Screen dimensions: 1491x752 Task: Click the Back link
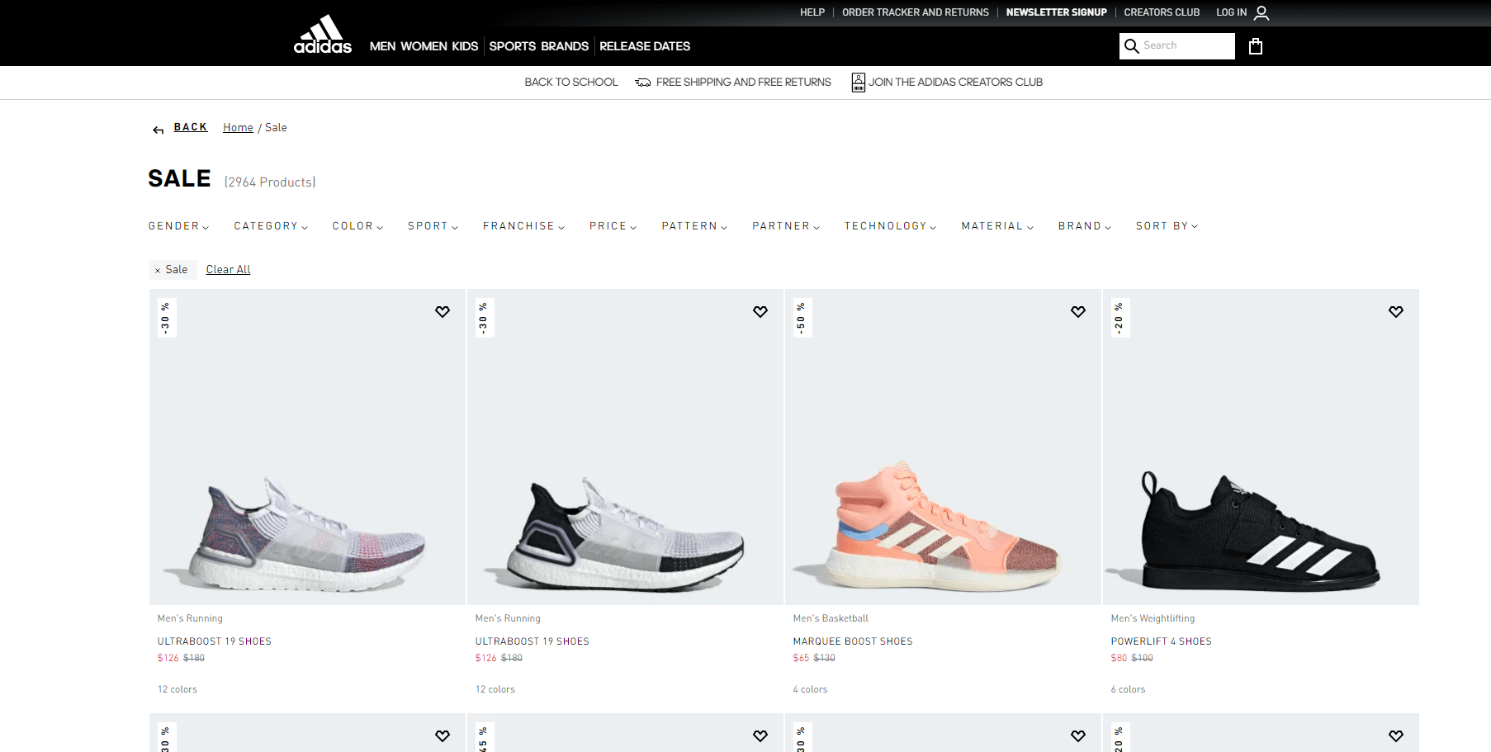191,127
